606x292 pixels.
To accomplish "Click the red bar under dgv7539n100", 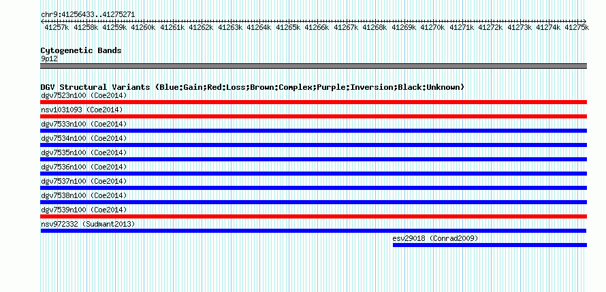I will pos(313,216).
